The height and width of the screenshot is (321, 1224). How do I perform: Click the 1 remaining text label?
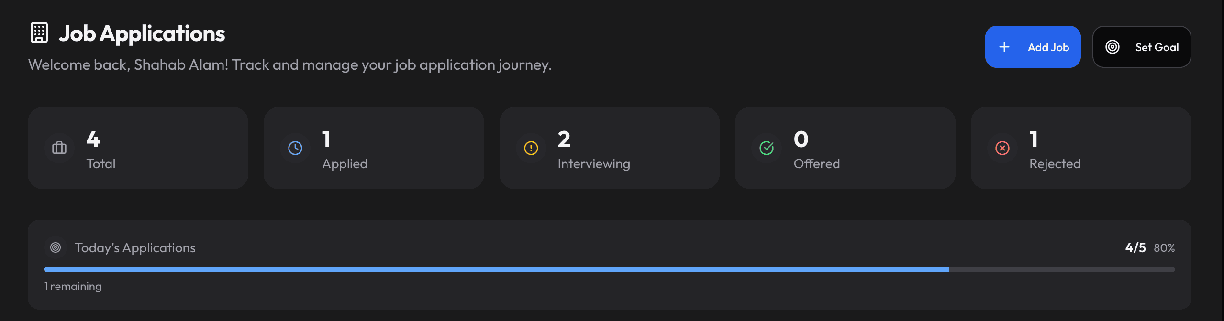pos(73,286)
